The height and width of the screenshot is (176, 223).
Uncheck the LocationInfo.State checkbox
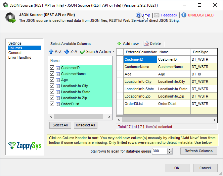[52, 92]
